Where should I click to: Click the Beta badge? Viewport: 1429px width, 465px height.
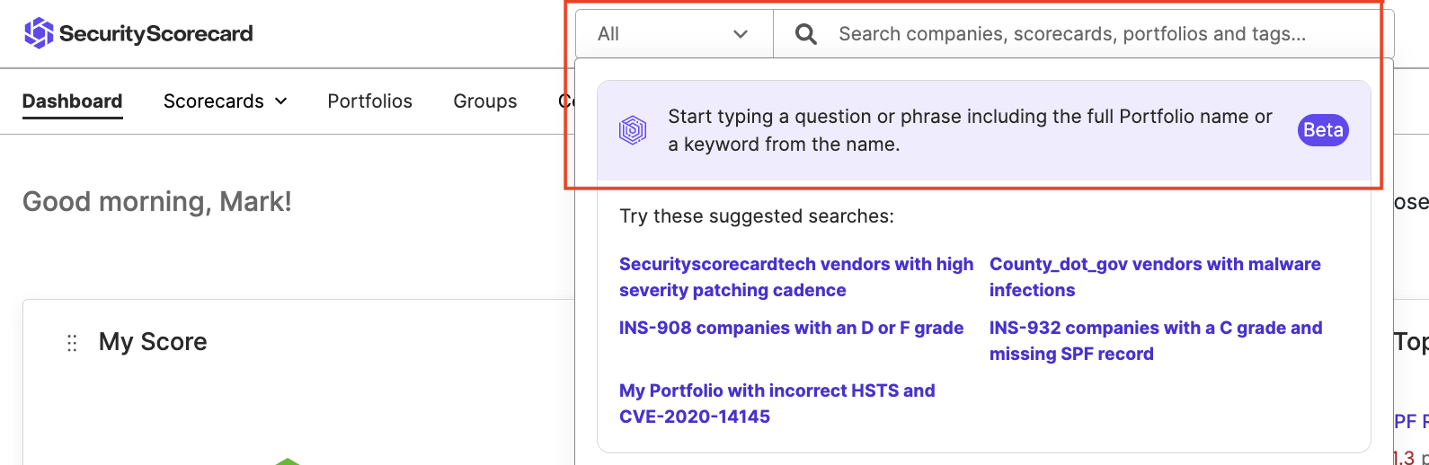coord(1323,130)
